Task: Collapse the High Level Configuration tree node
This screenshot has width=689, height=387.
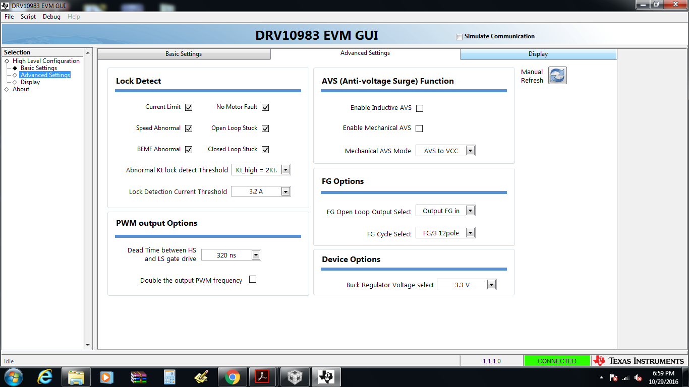Action: [7, 61]
